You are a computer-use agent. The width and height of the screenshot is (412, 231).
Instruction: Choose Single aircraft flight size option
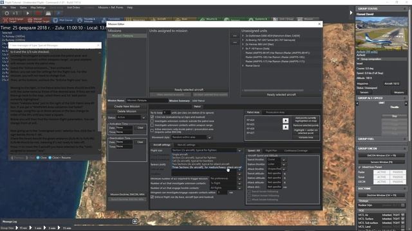click(x=180, y=155)
